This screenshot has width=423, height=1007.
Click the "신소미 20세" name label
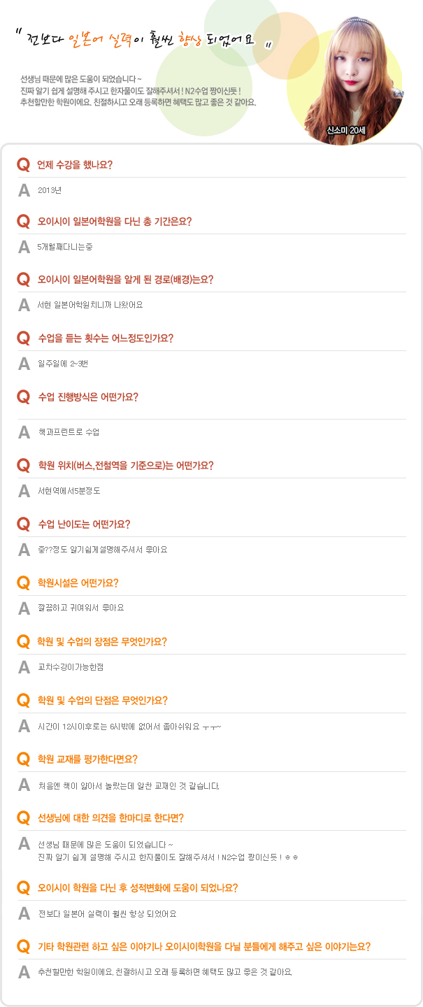pyautogui.click(x=346, y=130)
